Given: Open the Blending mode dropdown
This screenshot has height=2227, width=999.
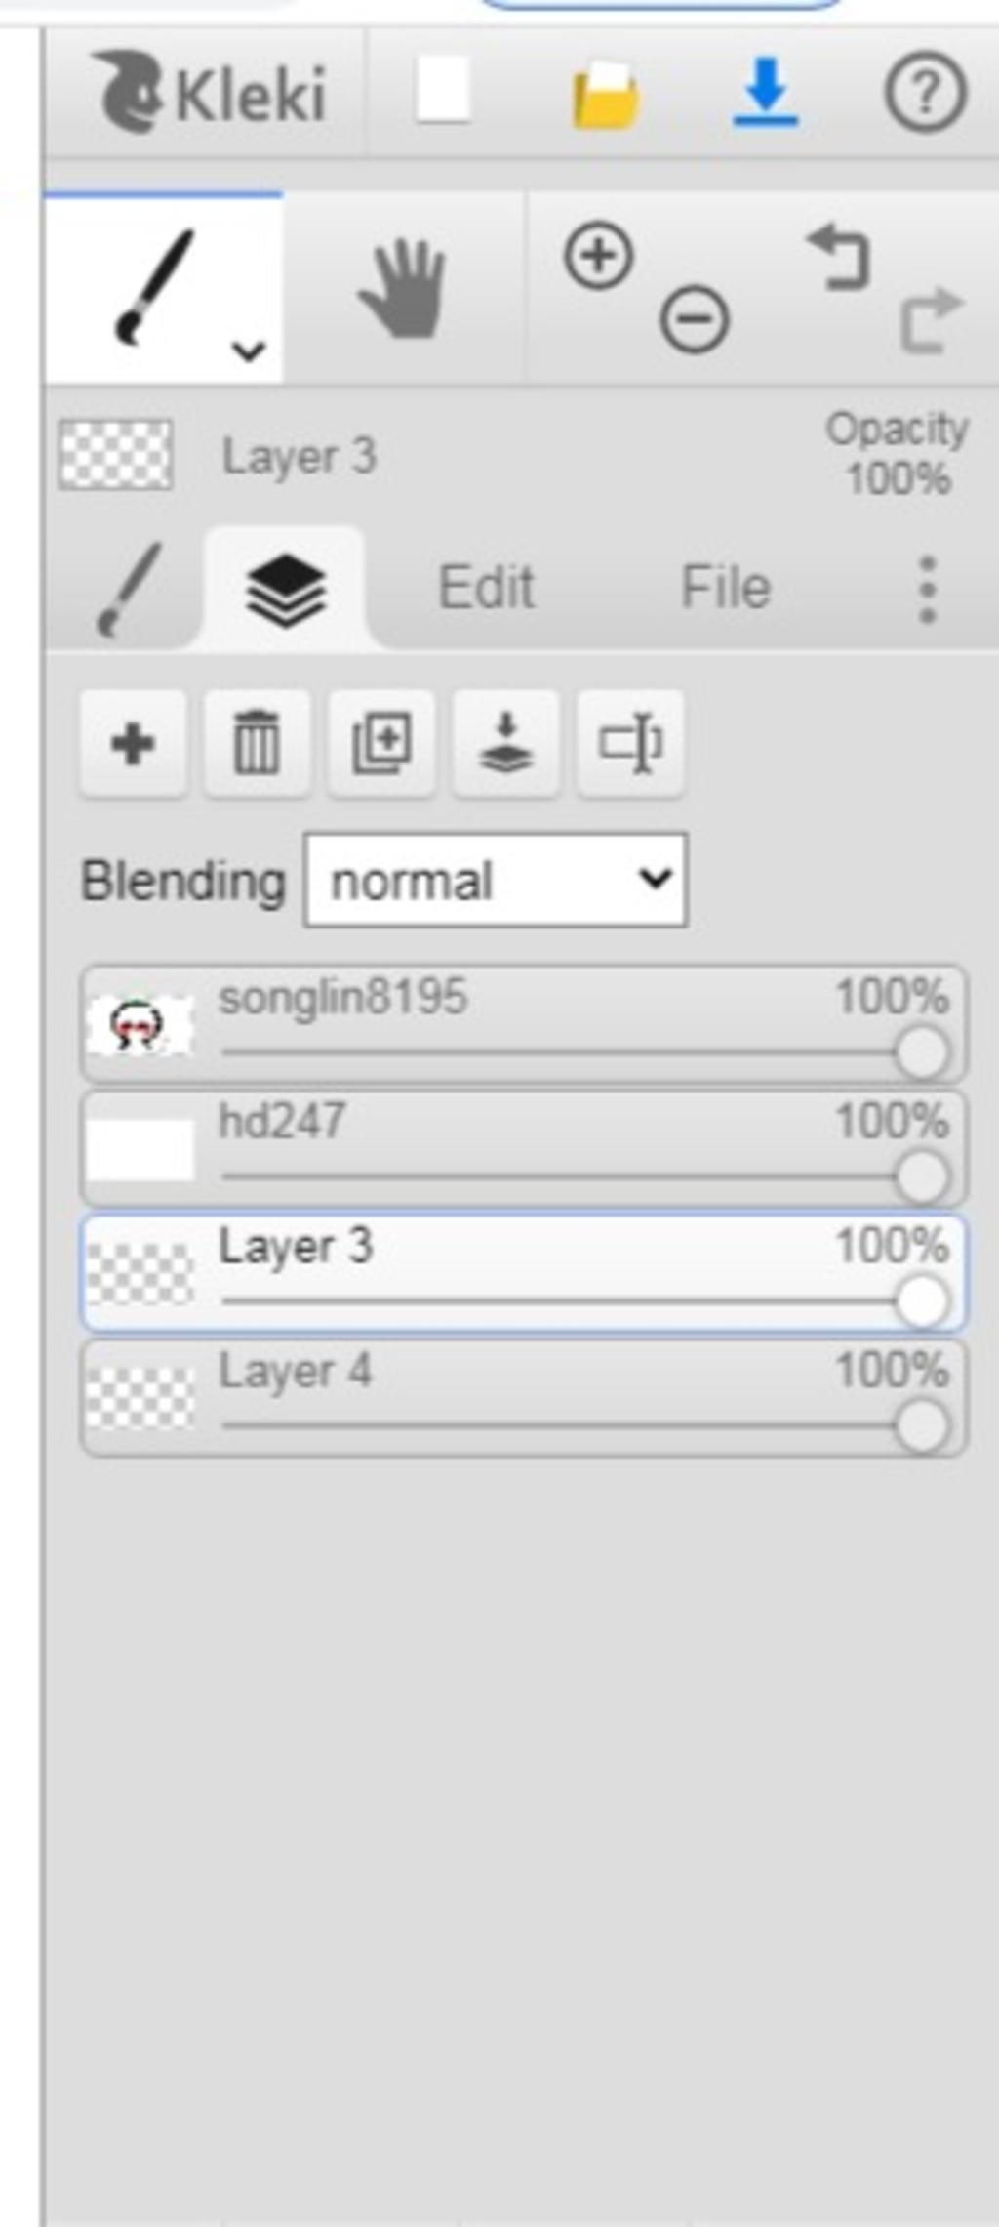Looking at the screenshot, I should coord(496,880).
